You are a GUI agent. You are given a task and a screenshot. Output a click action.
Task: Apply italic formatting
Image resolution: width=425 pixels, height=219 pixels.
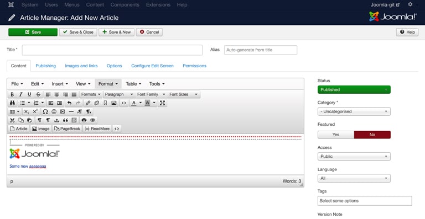pos(20,94)
